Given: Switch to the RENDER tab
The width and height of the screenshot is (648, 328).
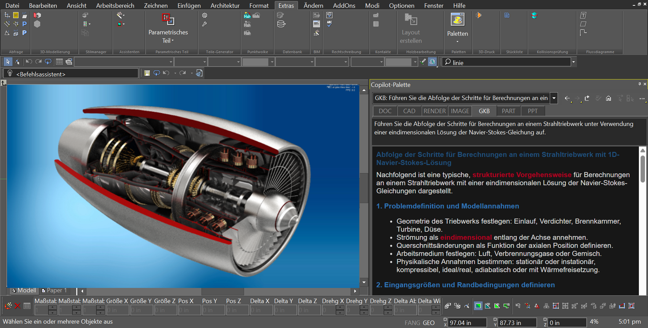Looking at the screenshot, I should coord(435,111).
